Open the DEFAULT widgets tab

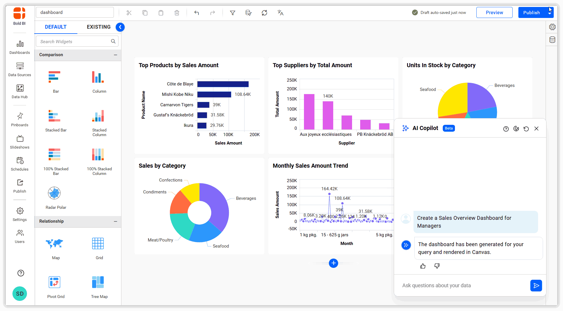pos(55,27)
